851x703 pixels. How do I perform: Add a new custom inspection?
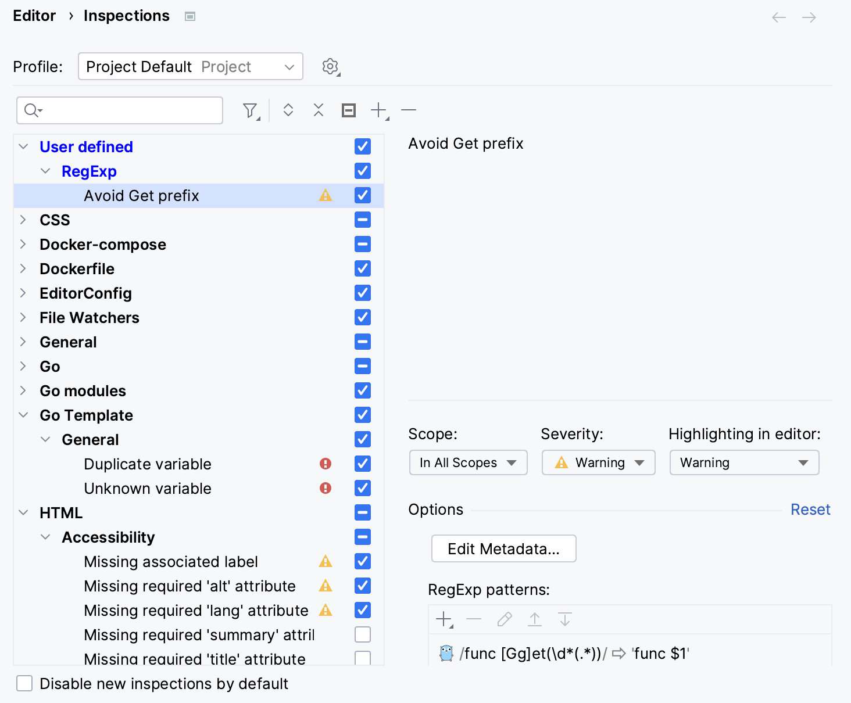coord(378,110)
